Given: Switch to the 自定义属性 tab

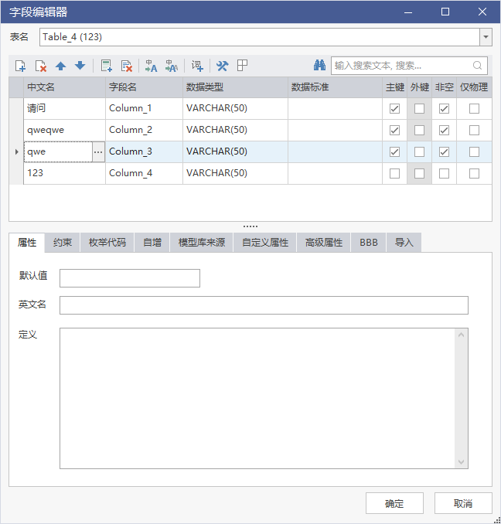Looking at the screenshot, I should pos(265,243).
